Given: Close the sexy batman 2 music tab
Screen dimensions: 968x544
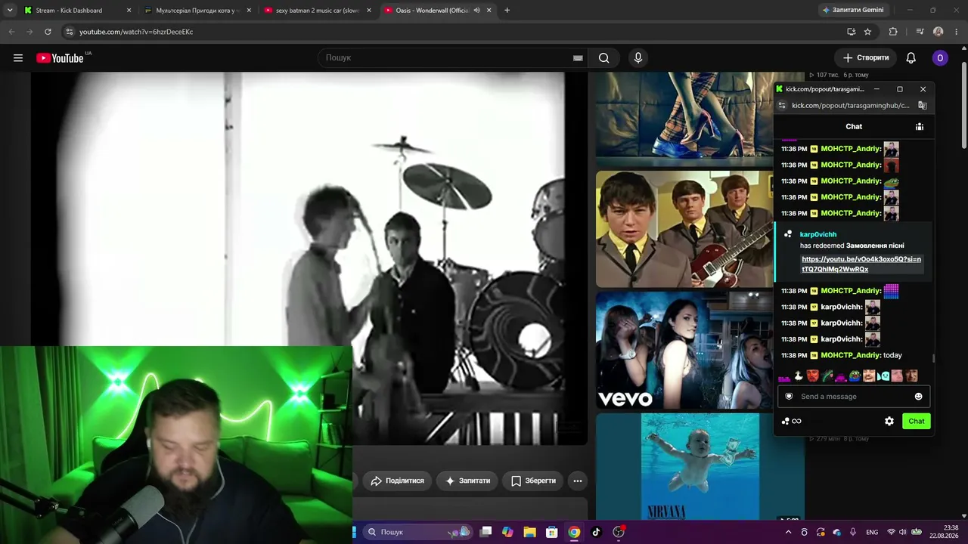Looking at the screenshot, I should pyautogui.click(x=369, y=11).
